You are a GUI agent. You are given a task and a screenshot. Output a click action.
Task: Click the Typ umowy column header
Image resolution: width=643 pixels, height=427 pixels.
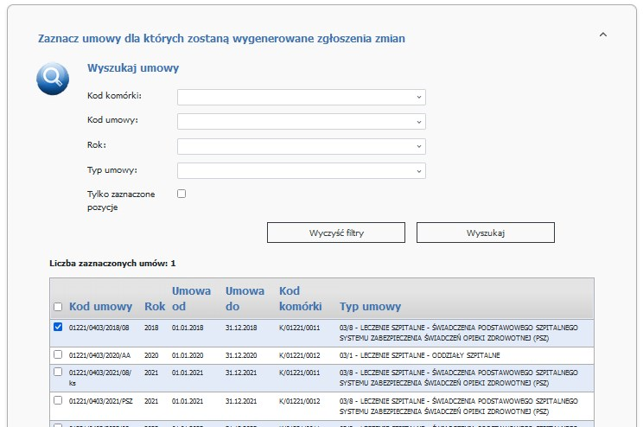tap(370, 307)
